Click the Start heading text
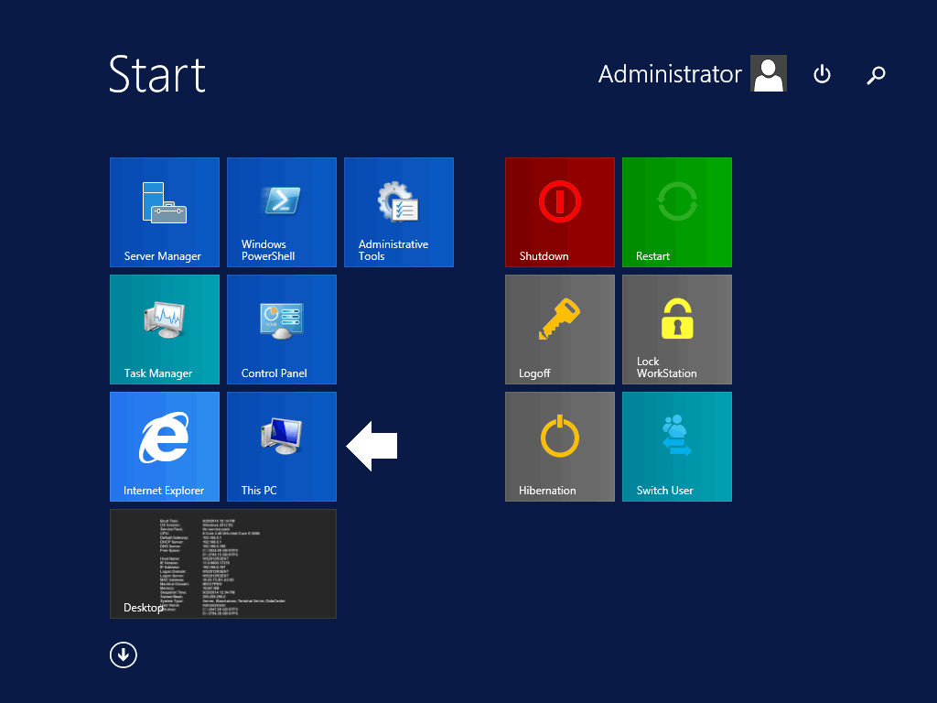This screenshot has height=703, width=937. tap(157, 74)
